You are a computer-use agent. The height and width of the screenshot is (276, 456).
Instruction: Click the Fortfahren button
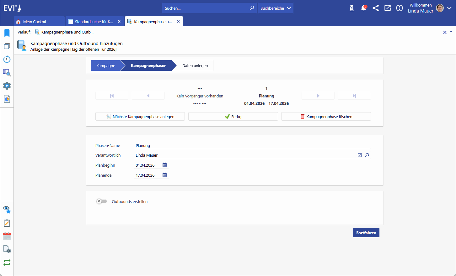[x=366, y=233]
